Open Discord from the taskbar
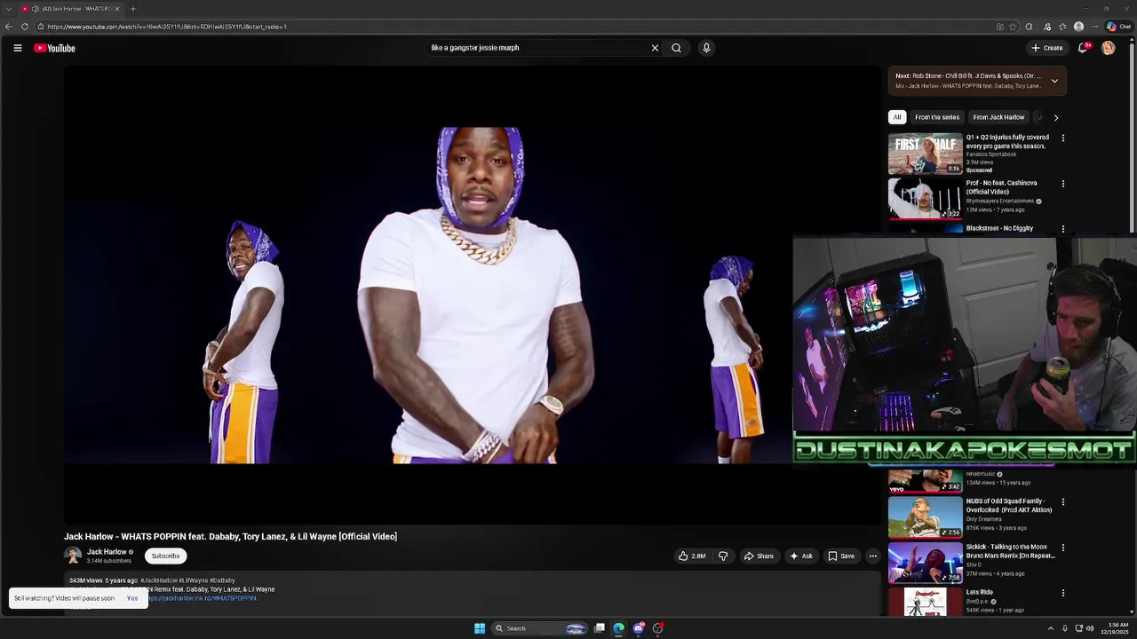The width and height of the screenshot is (1137, 639). (x=638, y=628)
